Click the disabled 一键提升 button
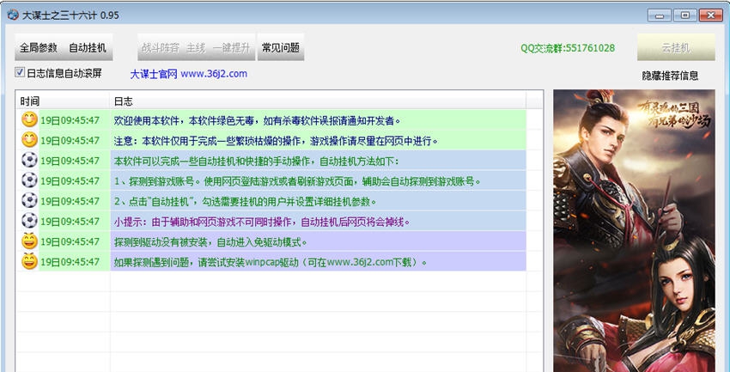This screenshot has width=730, height=372. 232,47
